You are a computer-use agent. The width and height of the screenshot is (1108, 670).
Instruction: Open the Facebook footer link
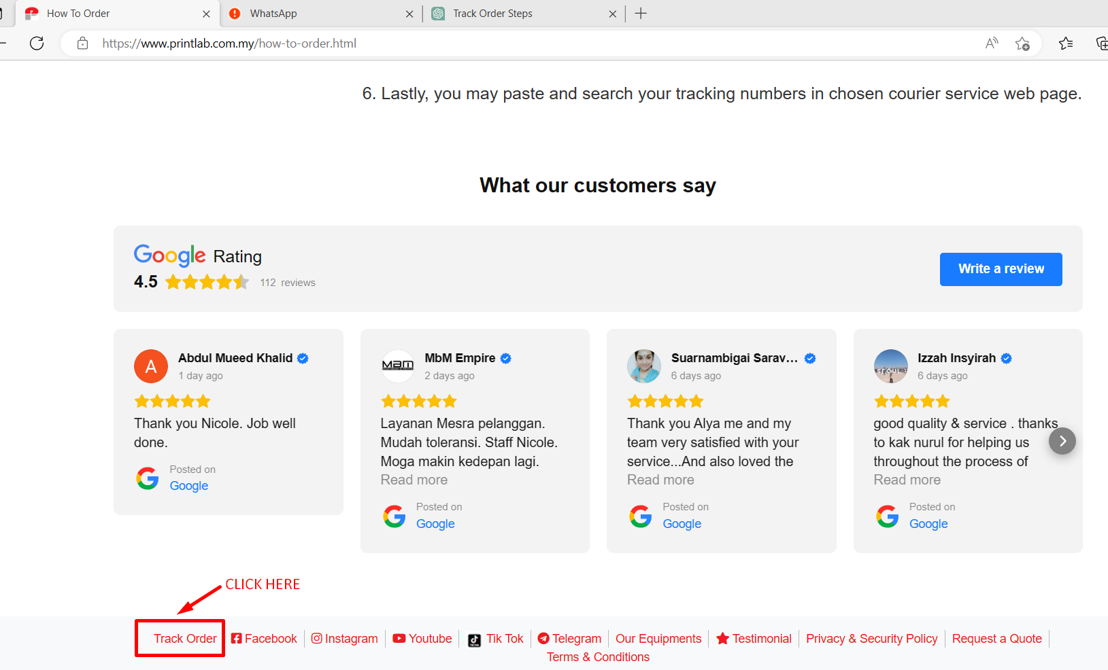coord(264,639)
